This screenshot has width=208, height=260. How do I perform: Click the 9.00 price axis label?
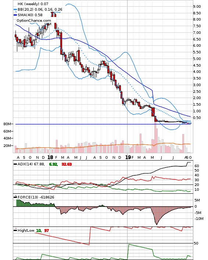(197, 7)
